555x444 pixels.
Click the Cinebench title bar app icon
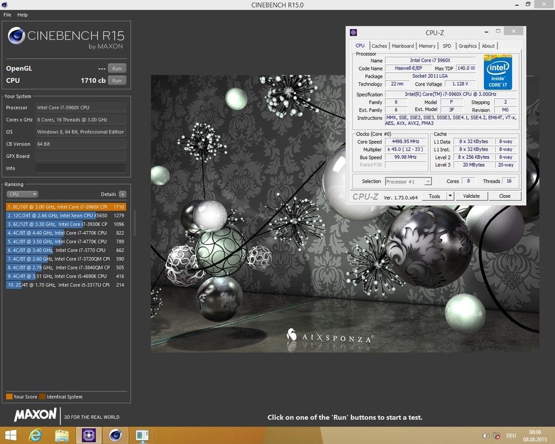[4, 4]
